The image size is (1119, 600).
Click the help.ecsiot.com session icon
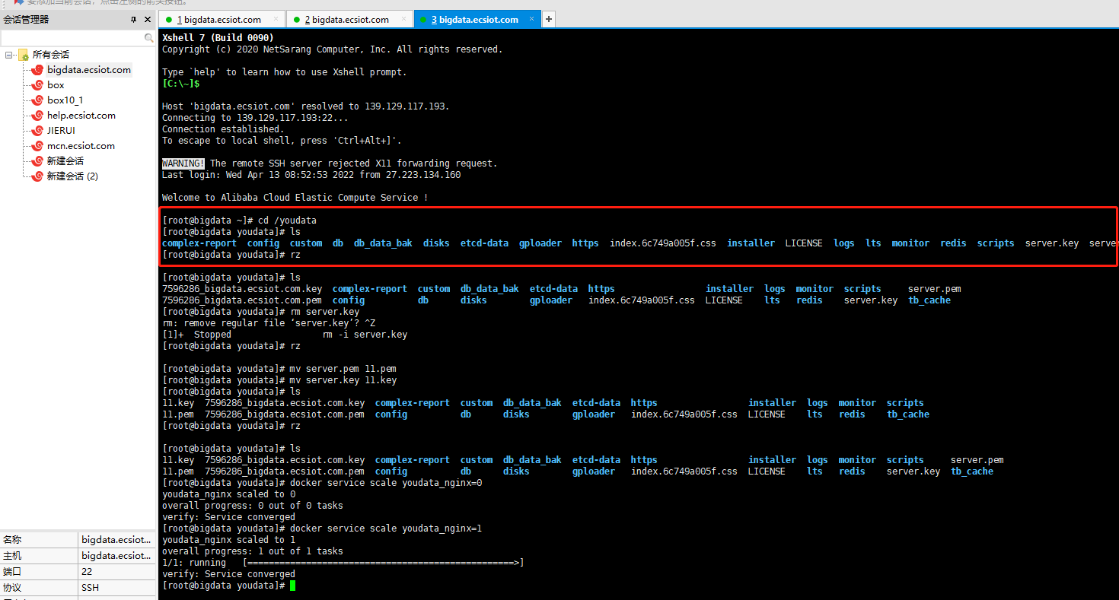(x=37, y=116)
